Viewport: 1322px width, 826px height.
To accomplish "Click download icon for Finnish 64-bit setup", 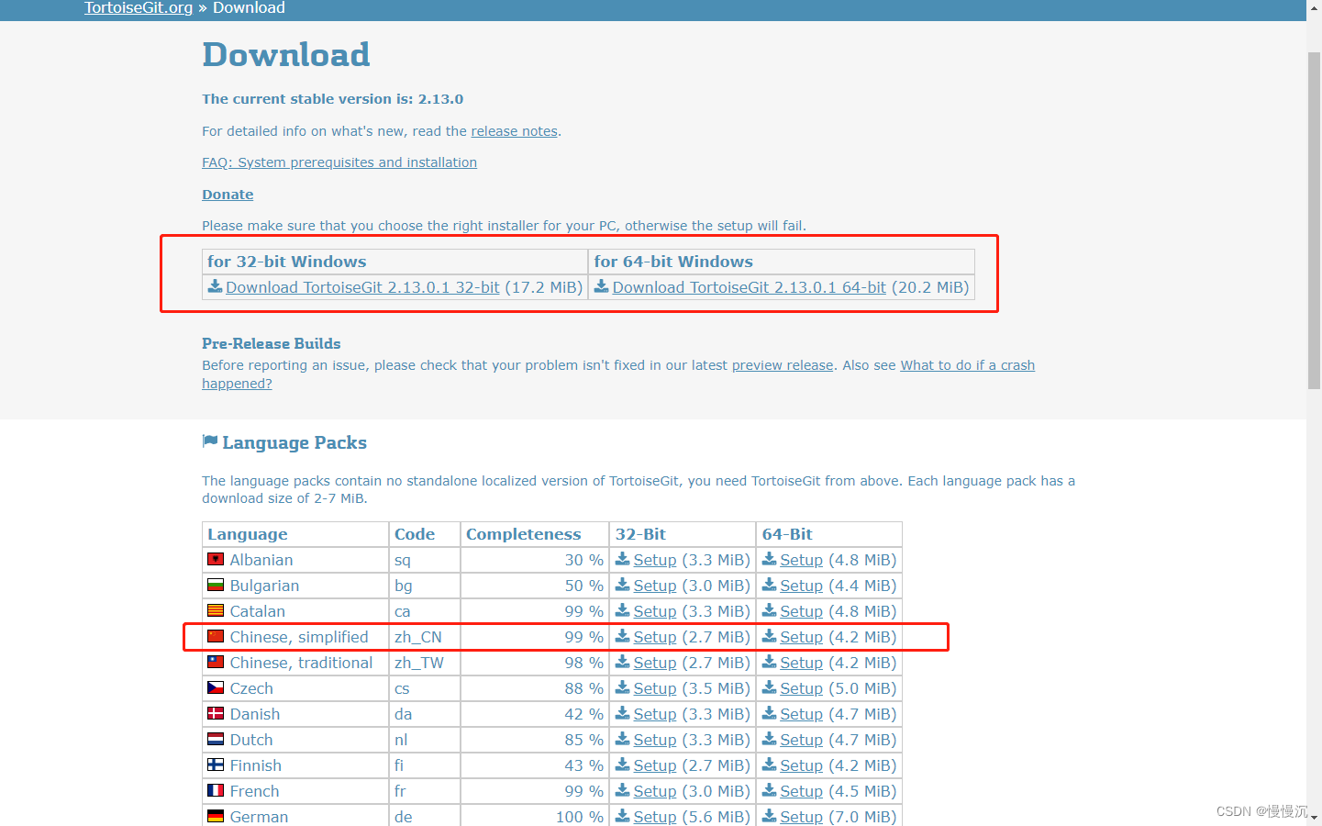I will (x=770, y=765).
